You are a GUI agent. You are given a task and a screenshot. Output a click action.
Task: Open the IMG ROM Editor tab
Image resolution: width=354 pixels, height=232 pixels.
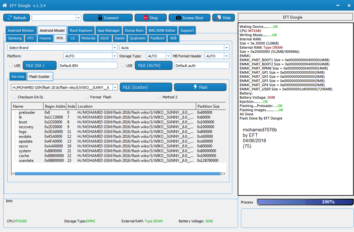(x=162, y=30)
